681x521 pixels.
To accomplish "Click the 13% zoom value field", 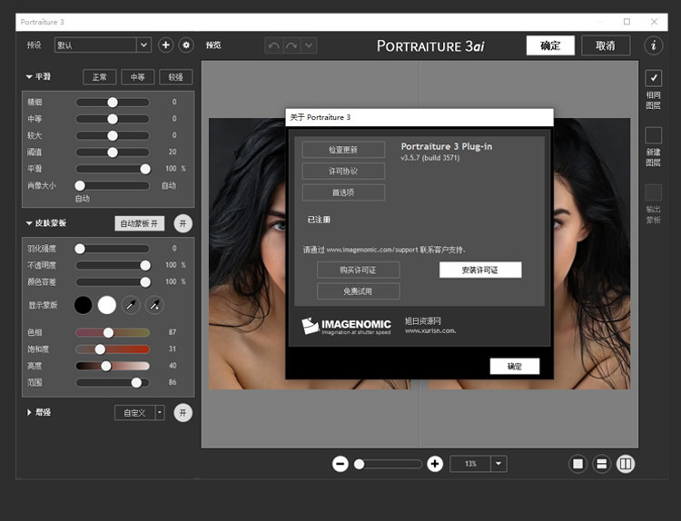I will click(470, 464).
